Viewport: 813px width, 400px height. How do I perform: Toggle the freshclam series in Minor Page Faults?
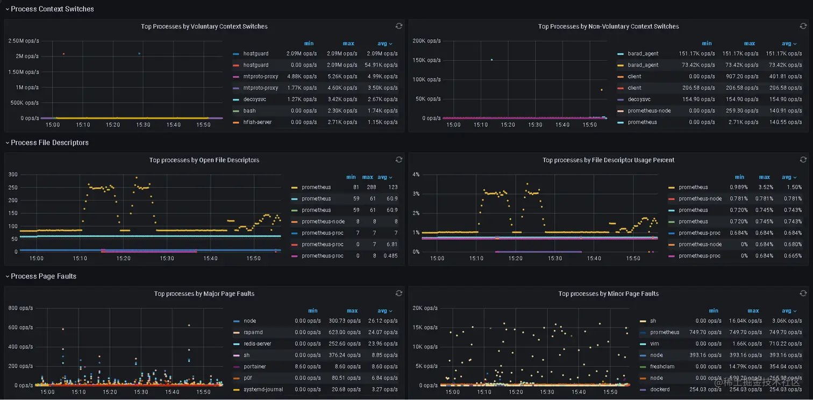coord(662,367)
